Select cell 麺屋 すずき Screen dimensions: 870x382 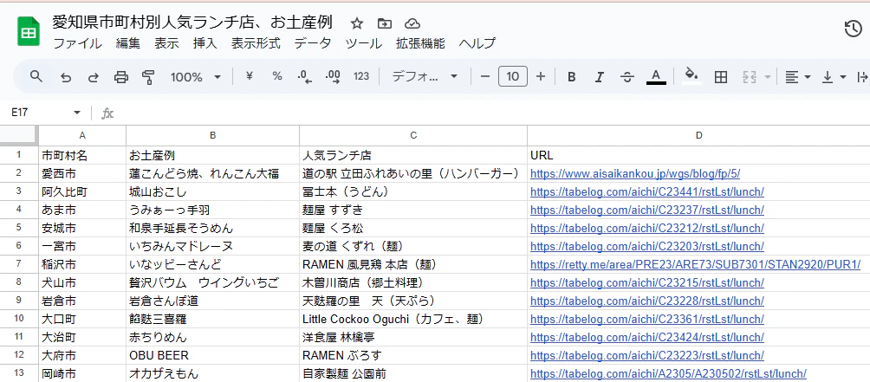[413, 210]
